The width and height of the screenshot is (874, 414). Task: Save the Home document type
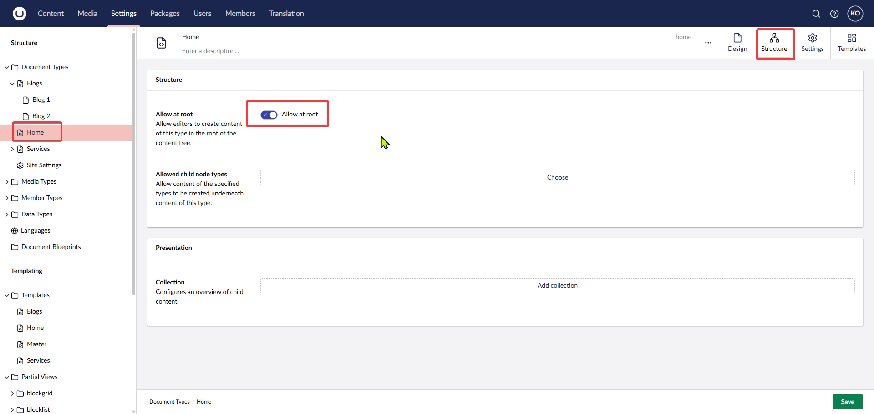pos(848,402)
